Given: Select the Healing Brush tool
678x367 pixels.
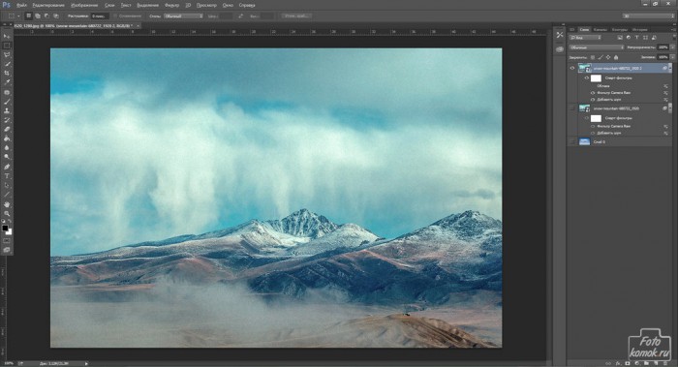Looking at the screenshot, I should (7, 93).
